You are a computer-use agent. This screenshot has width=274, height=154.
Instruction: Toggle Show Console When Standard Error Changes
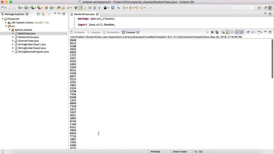pyautogui.click(x=242, y=33)
